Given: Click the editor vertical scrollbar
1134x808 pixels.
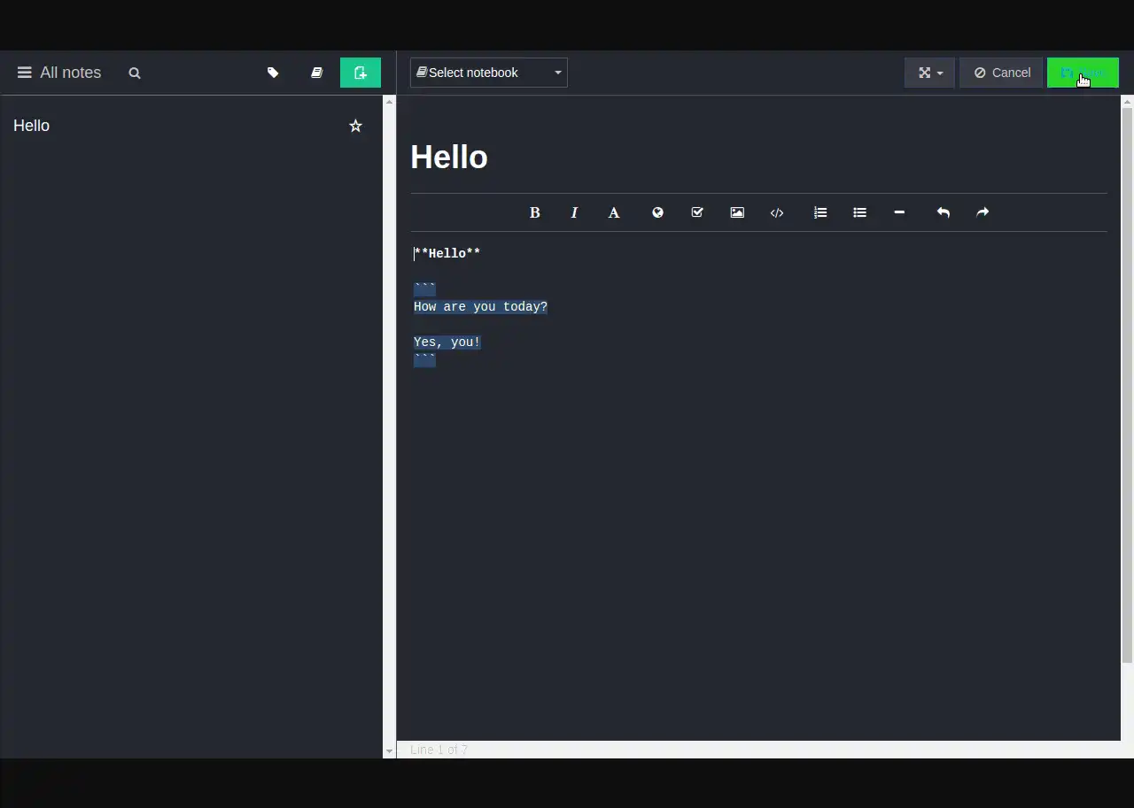Looking at the screenshot, I should 1127,385.
